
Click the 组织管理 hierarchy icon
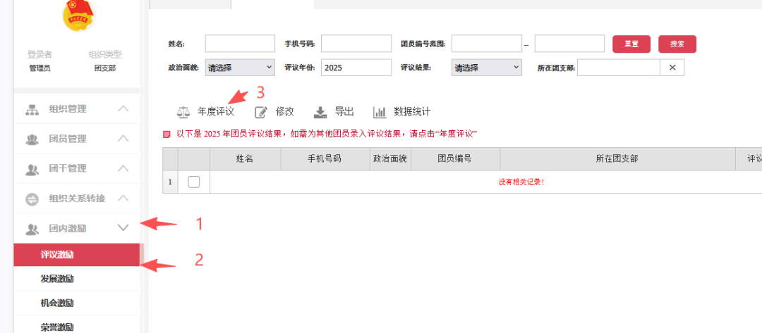[x=32, y=109]
